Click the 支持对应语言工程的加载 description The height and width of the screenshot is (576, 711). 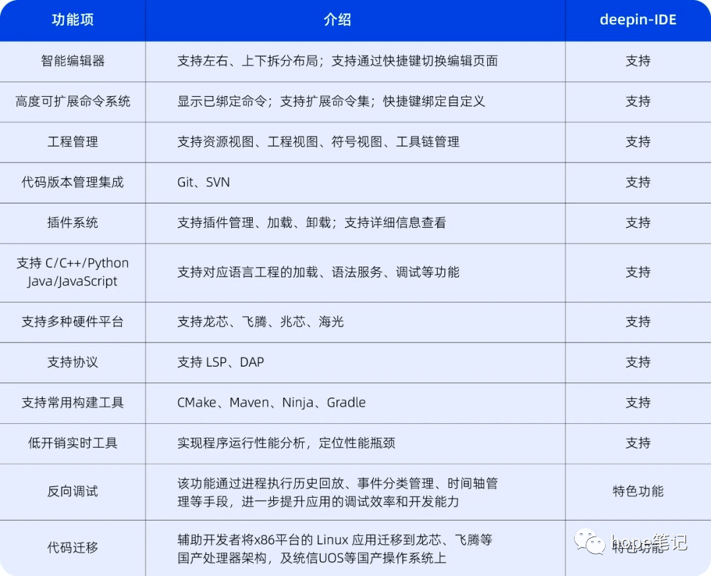click(x=319, y=272)
